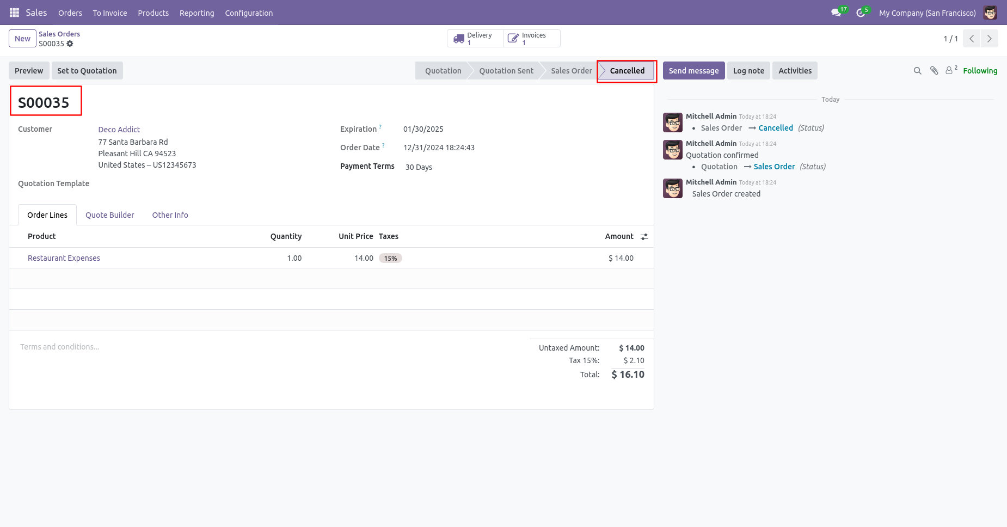Click the Preview button

coord(29,71)
